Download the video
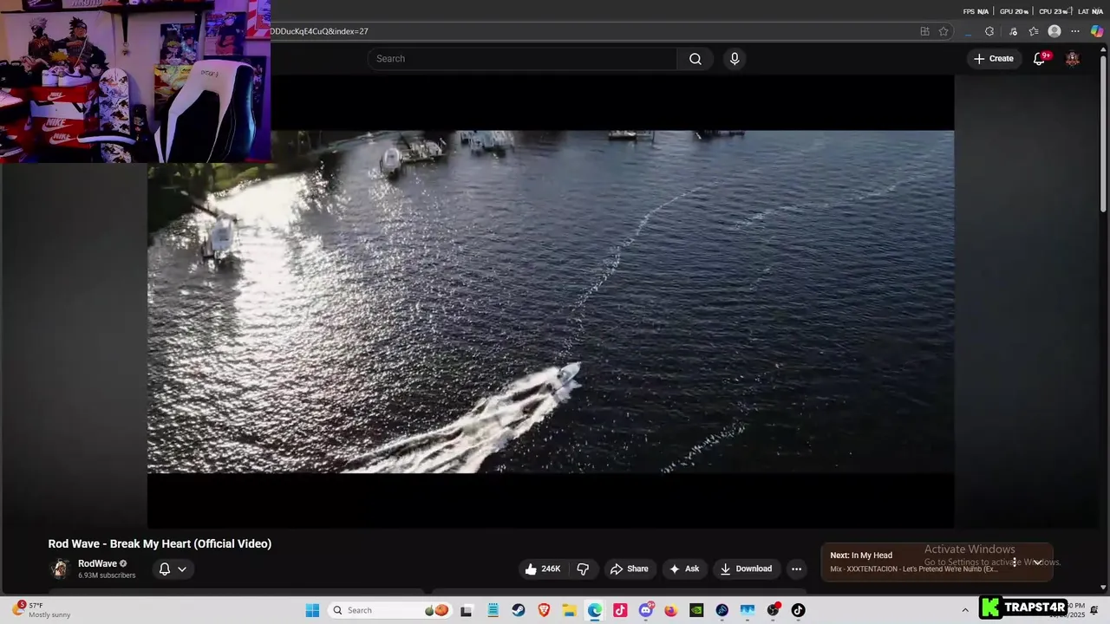Viewport: 1110px width, 624px height. (746, 569)
